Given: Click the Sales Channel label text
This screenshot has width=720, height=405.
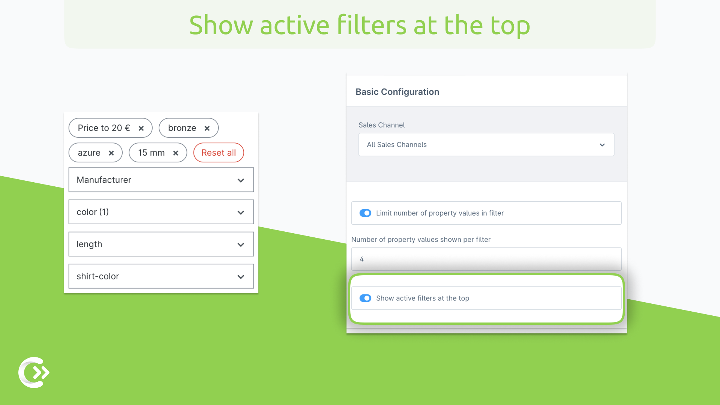Looking at the screenshot, I should pos(382,124).
